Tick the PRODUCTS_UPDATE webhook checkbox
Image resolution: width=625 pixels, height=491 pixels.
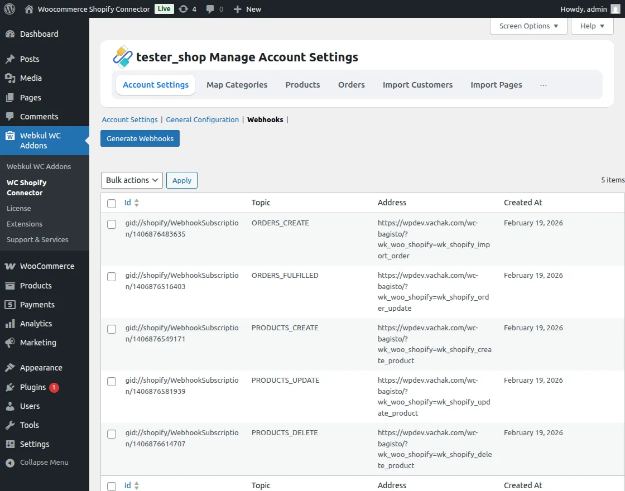(112, 382)
